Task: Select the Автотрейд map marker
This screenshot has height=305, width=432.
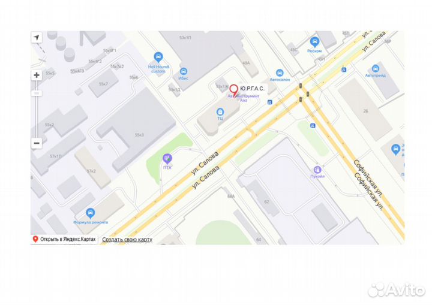Action: pyautogui.click(x=375, y=68)
